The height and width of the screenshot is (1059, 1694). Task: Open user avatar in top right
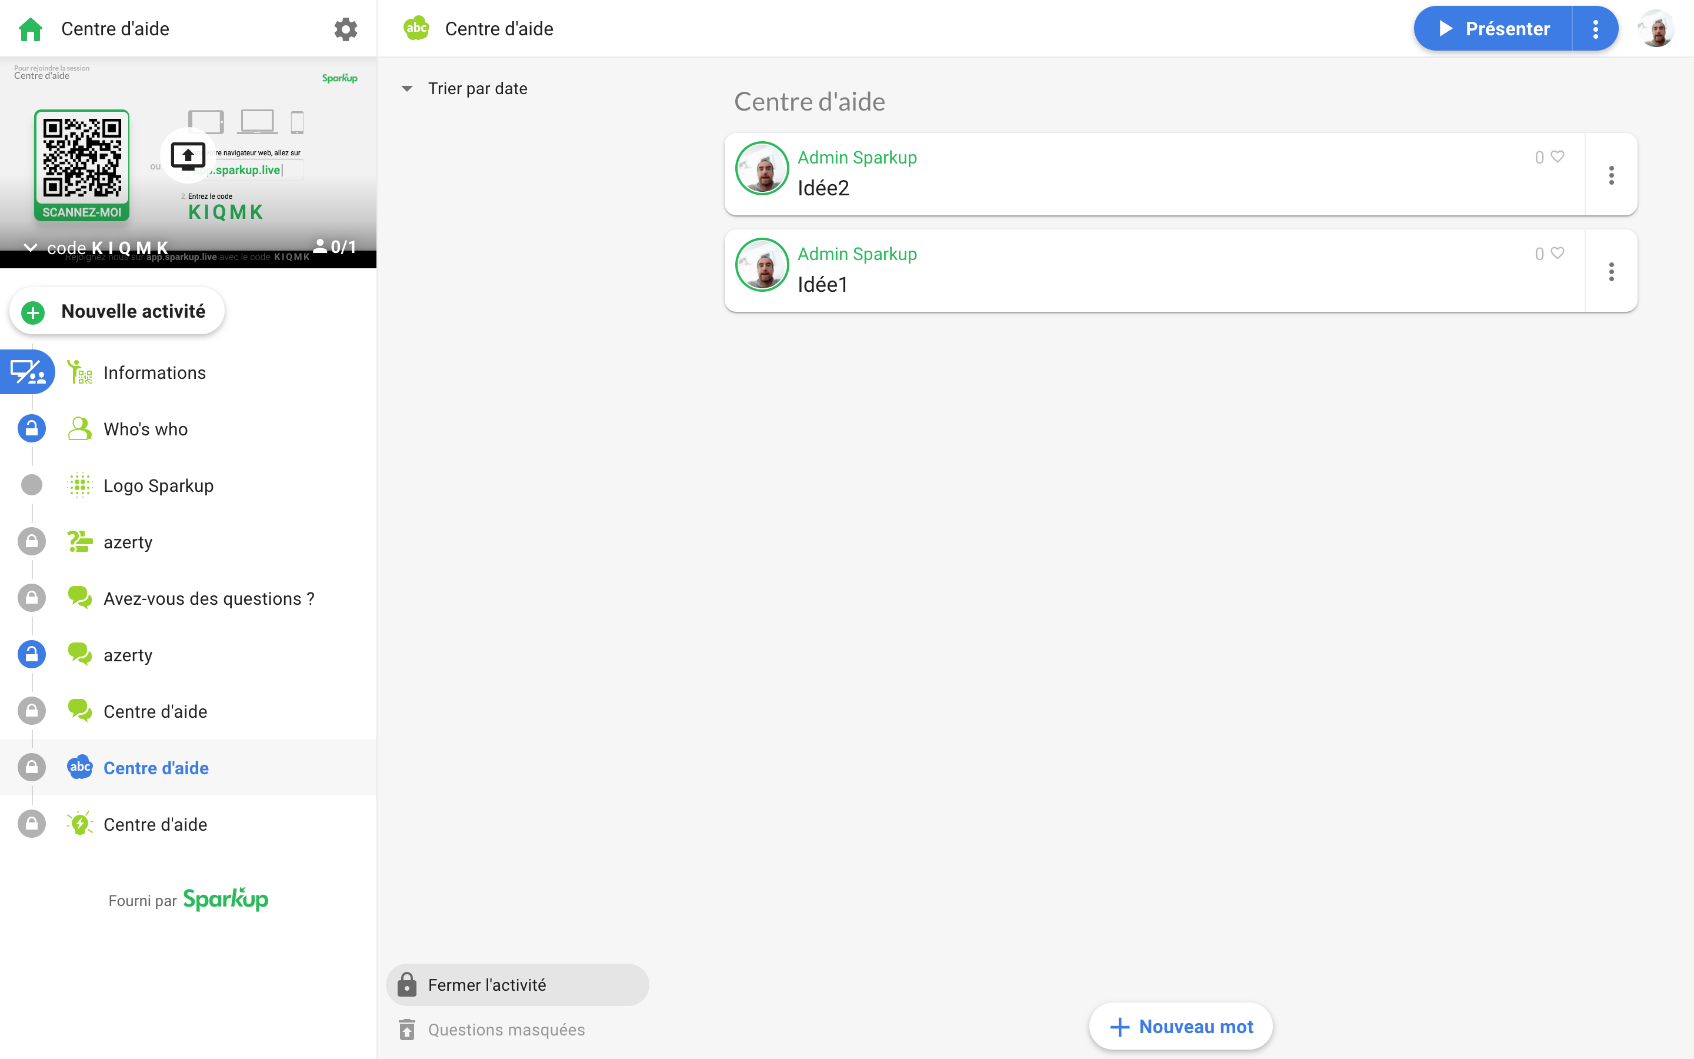point(1656,29)
